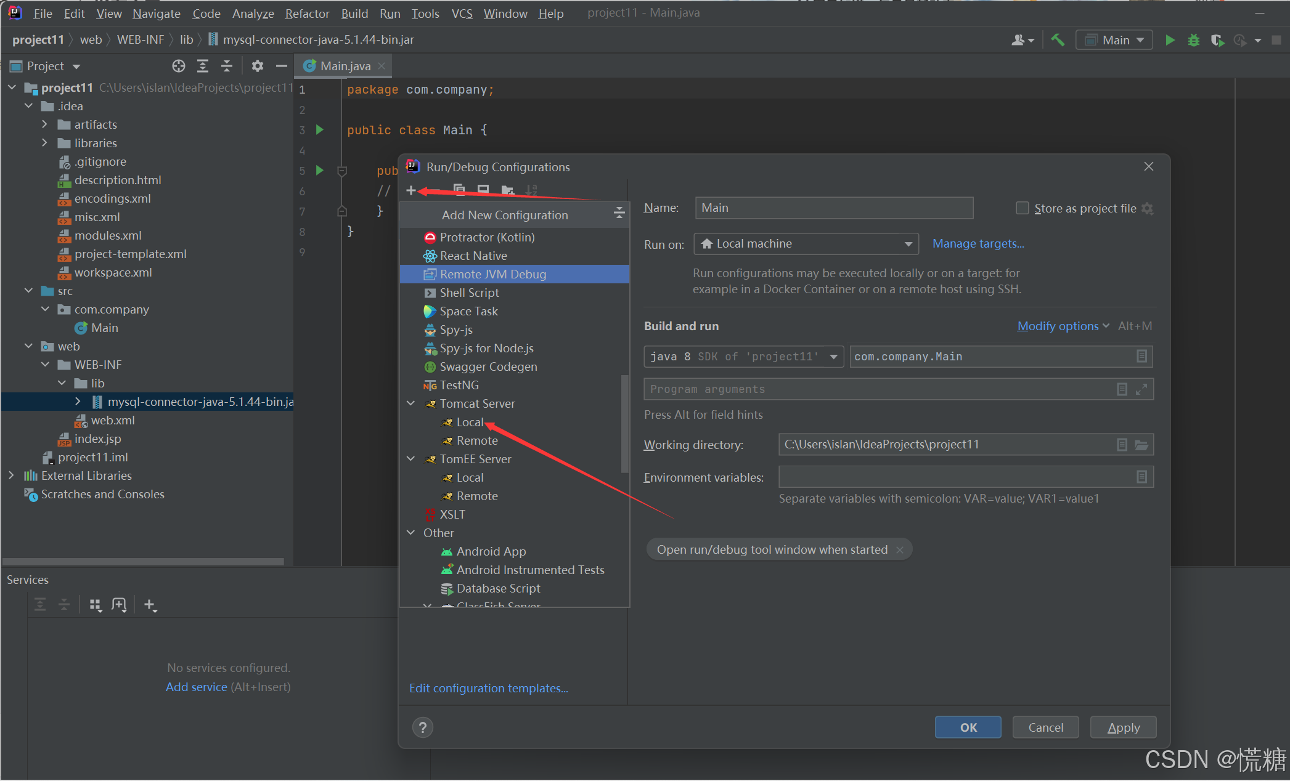Viewport: 1290px width, 781px height.
Task: Collapse the TomEE Server group
Action: click(411, 459)
